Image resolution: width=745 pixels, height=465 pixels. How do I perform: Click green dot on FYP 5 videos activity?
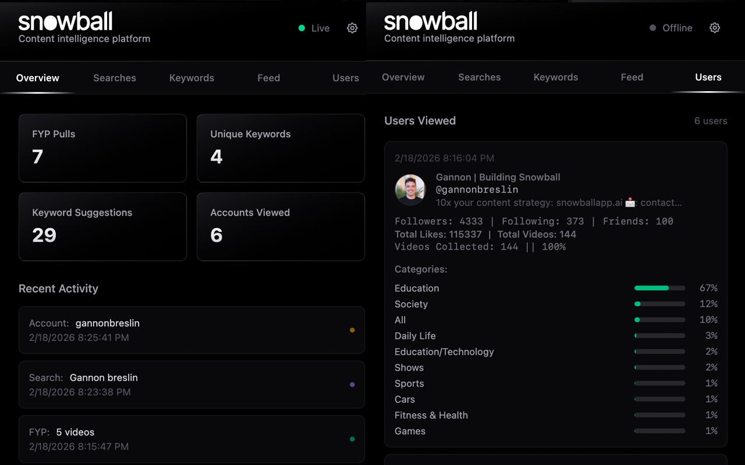pyautogui.click(x=352, y=439)
